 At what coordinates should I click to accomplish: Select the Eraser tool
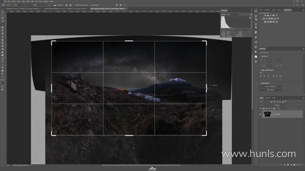tap(2, 46)
